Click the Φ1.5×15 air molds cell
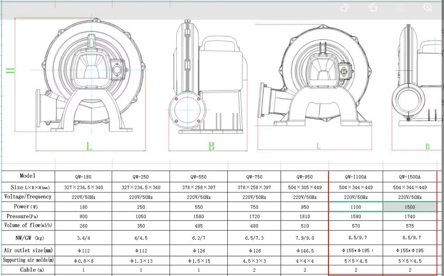Viewport: 444px width, 276px height. coord(198,261)
